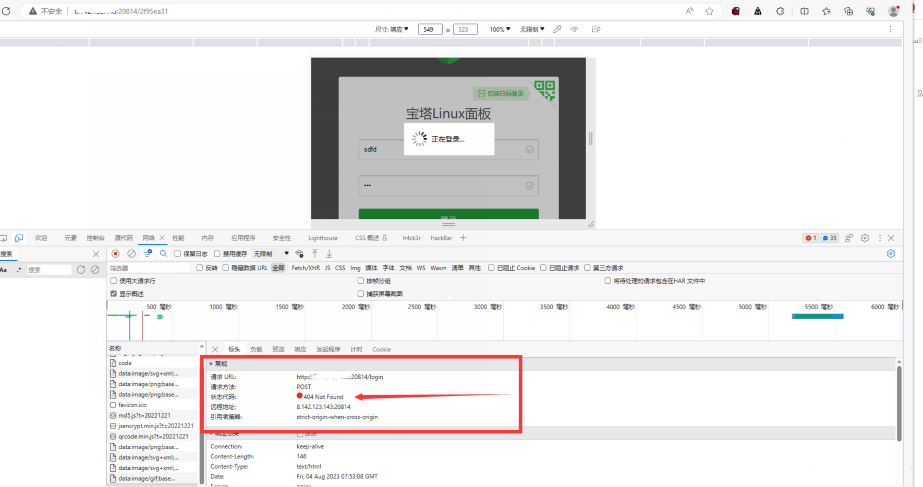Click import HAR upload arrow icon
The height and width of the screenshot is (487, 923).
tap(315, 253)
